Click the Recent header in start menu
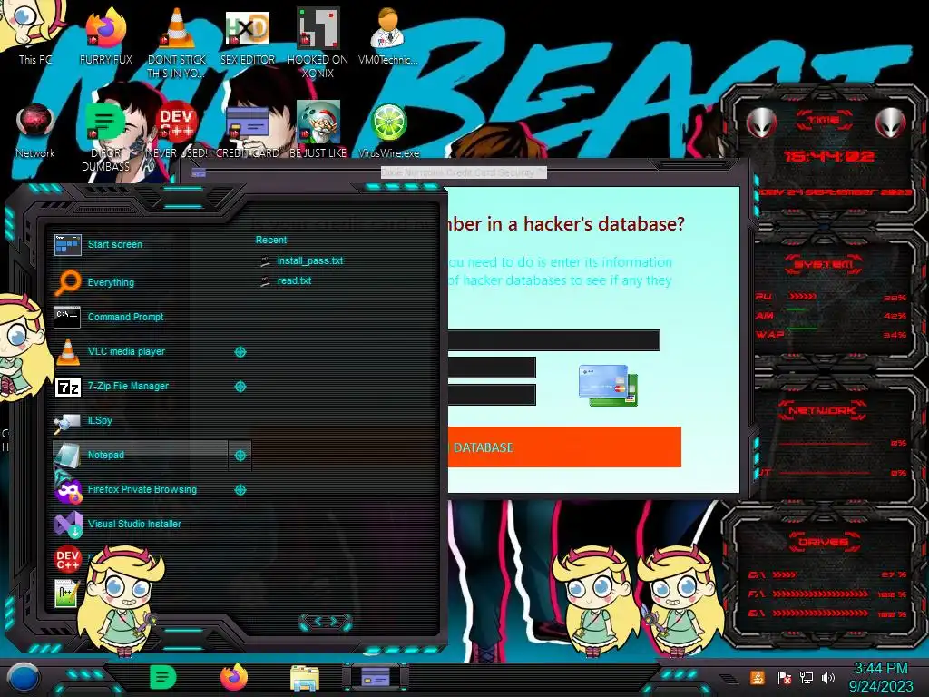The height and width of the screenshot is (697, 929). pos(270,240)
